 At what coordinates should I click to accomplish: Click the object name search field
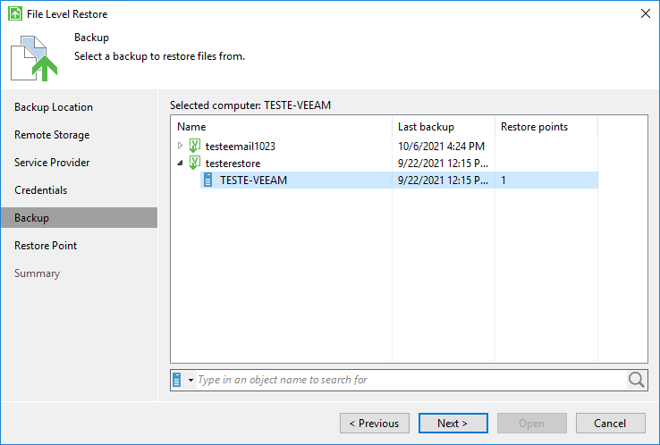click(x=411, y=380)
